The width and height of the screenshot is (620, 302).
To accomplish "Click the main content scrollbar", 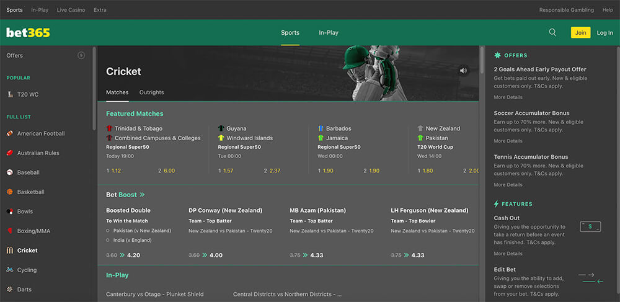I will (x=482, y=60).
